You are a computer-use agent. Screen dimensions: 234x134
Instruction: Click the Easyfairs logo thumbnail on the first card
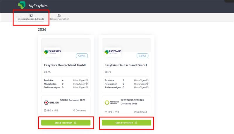(x=52, y=52)
